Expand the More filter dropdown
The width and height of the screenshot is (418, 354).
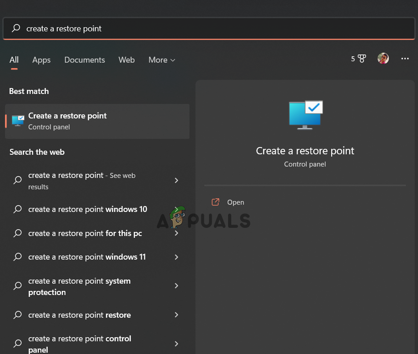(162, 60)
